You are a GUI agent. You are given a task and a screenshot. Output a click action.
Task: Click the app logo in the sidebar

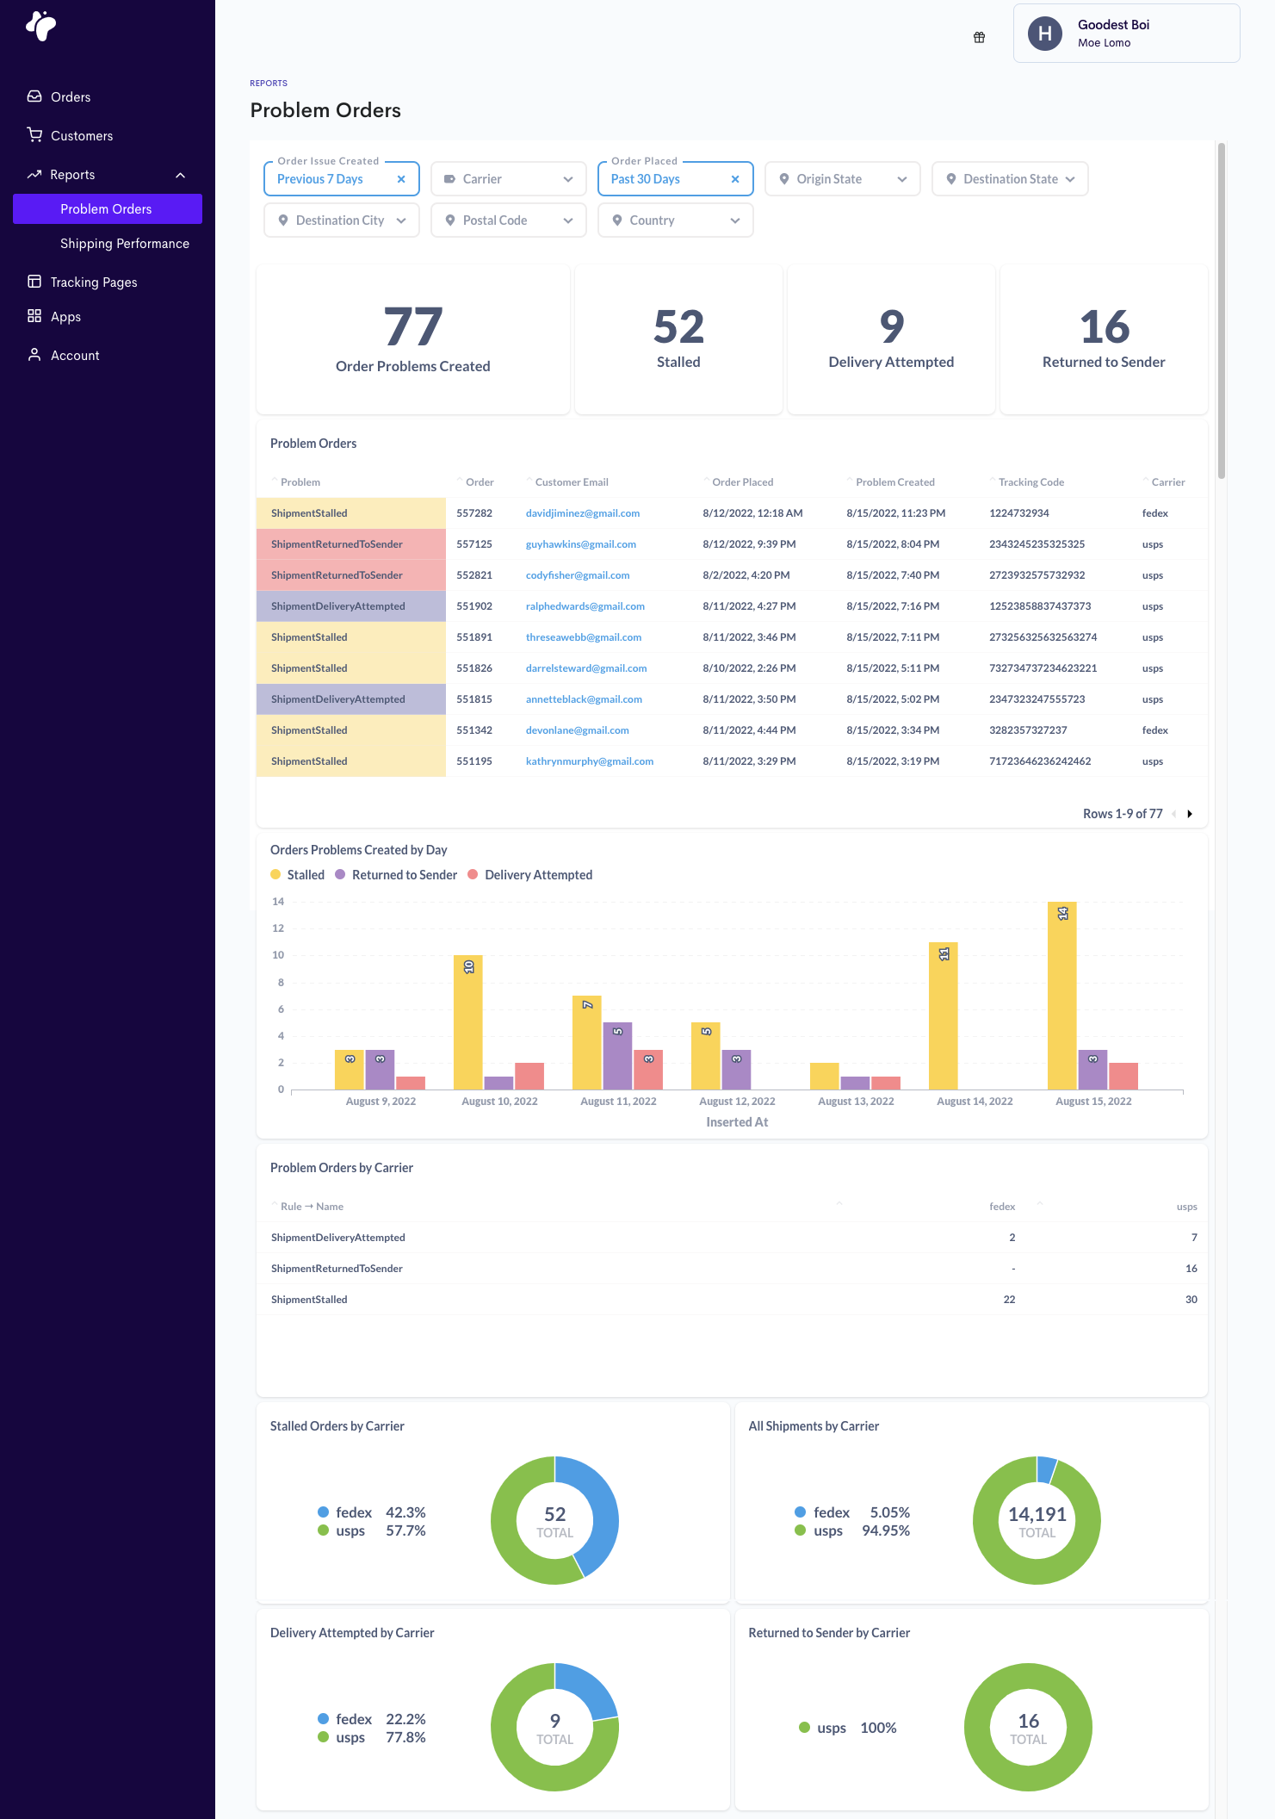[x=40, y=26]
